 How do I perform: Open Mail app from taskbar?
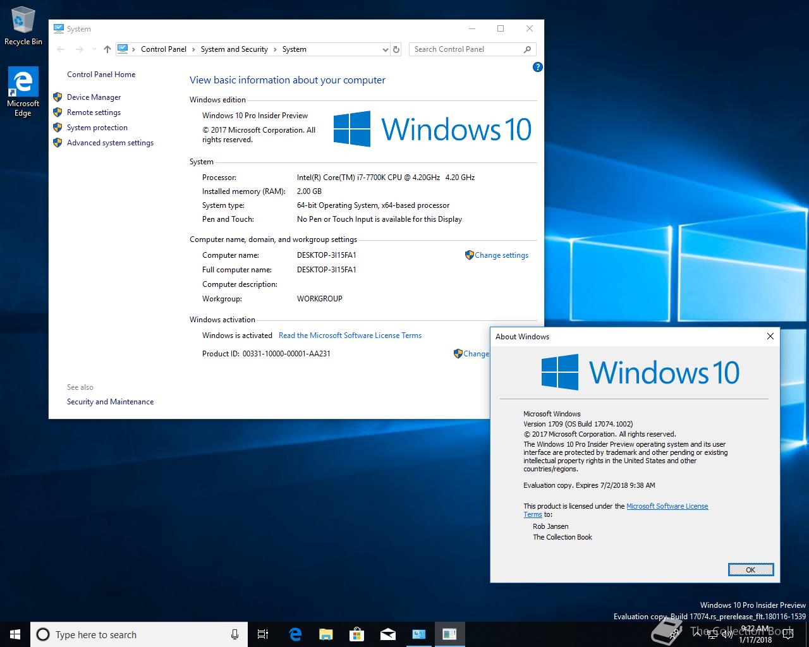tap(387, 634)
